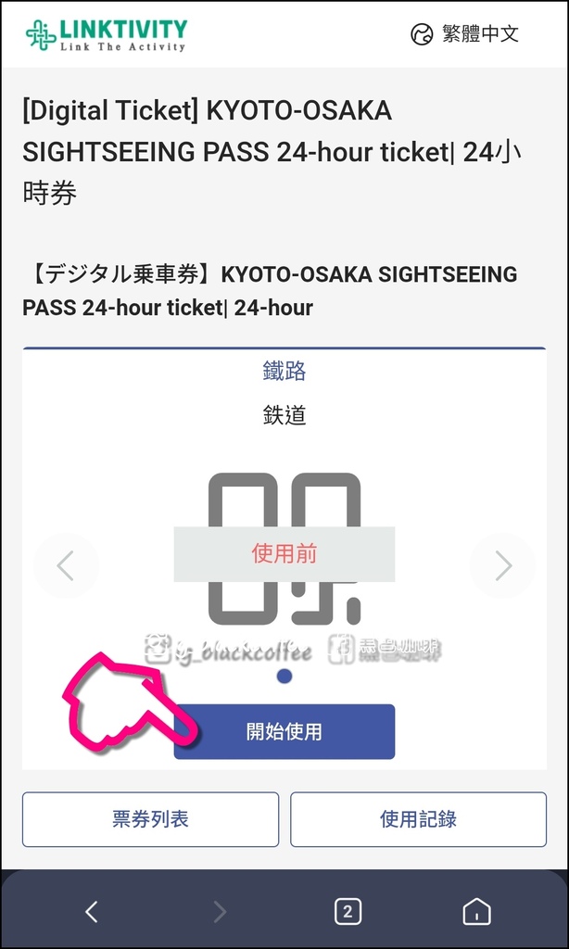Tap the Digital Ticket KYOTO-OSAKA pass title
The image size is (569, 949).
(272, 153)
